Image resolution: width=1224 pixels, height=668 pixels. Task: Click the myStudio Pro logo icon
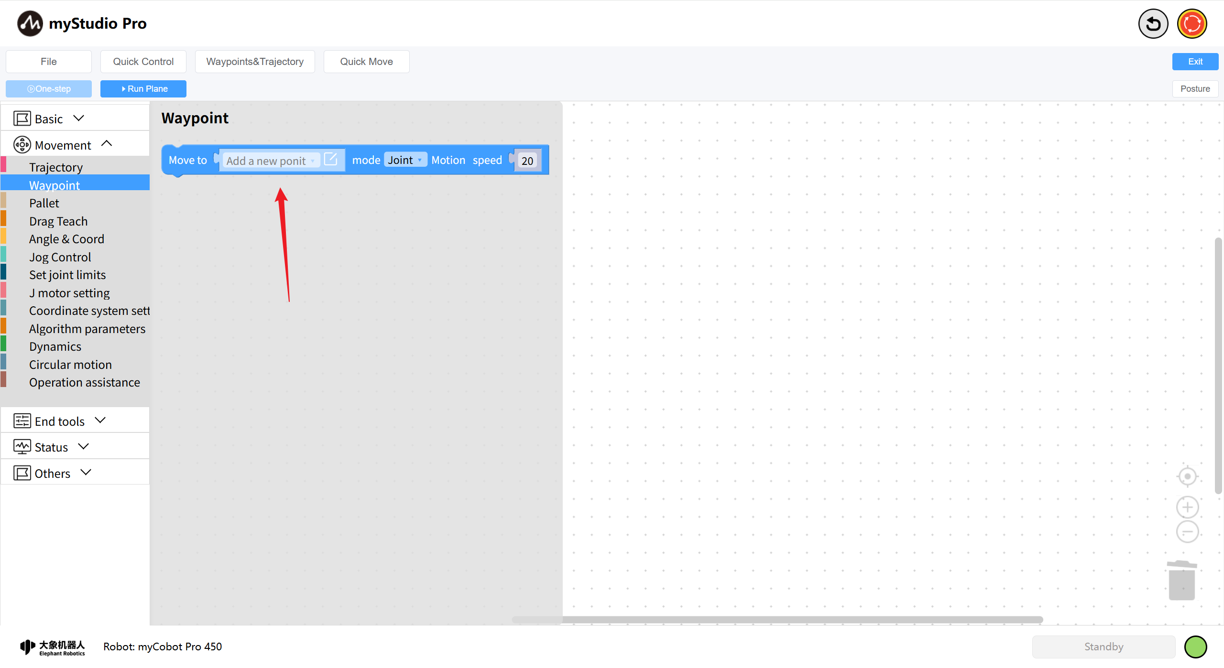(x=30, y=23)
